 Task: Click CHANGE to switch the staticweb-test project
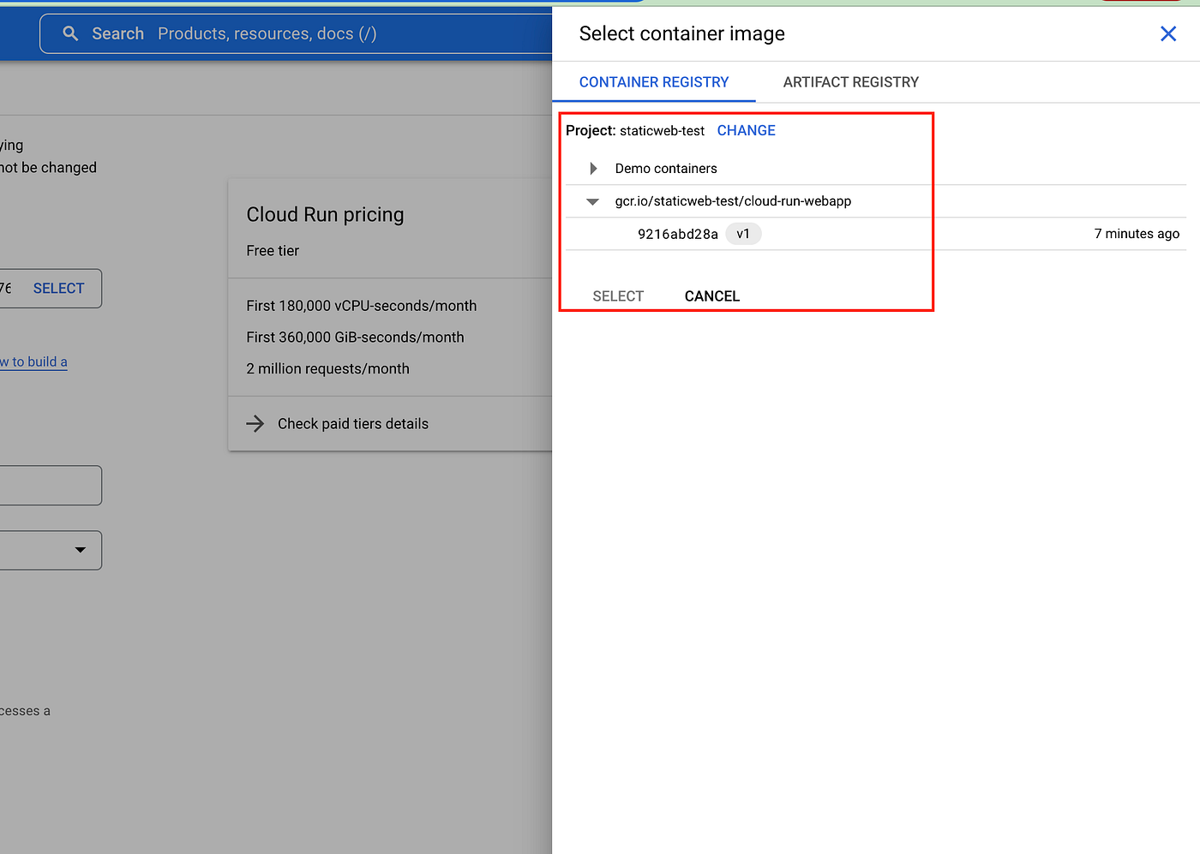(x=745, y=130)
